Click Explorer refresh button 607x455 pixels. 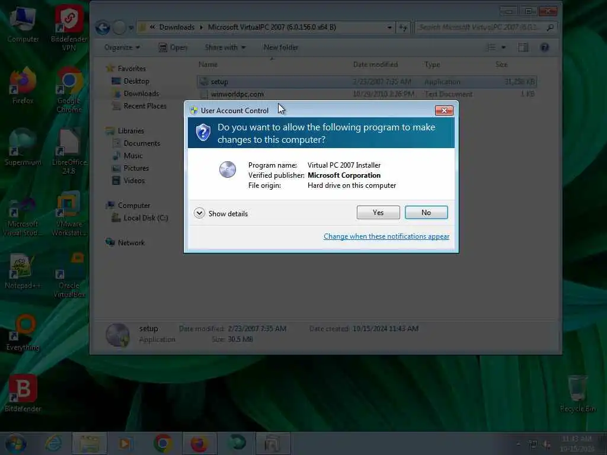coord(403,27)
